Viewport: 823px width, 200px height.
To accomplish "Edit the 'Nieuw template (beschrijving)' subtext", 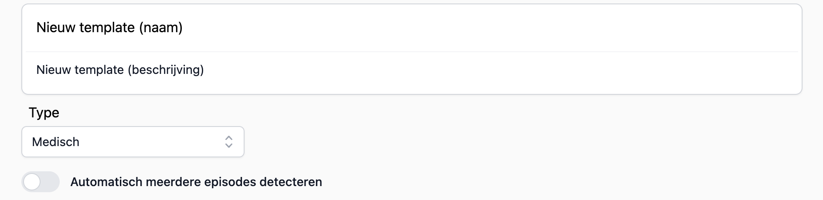I will (x=120, y=70).
